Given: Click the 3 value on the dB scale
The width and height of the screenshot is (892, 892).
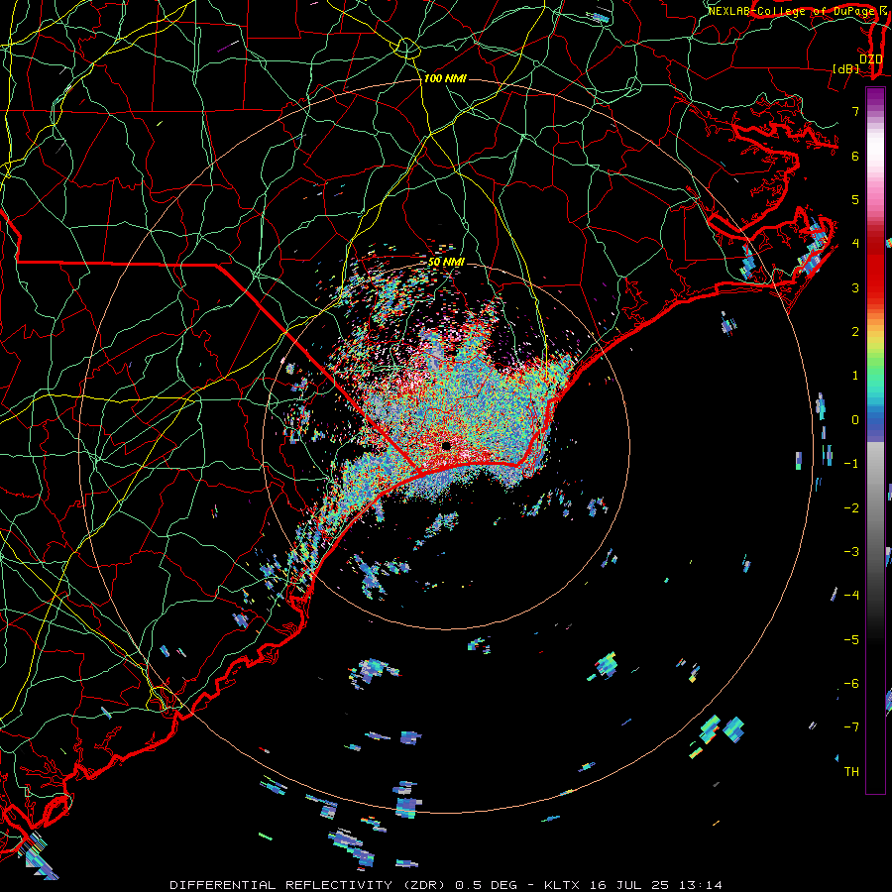Looking at the screenshot, I should 855,287.
